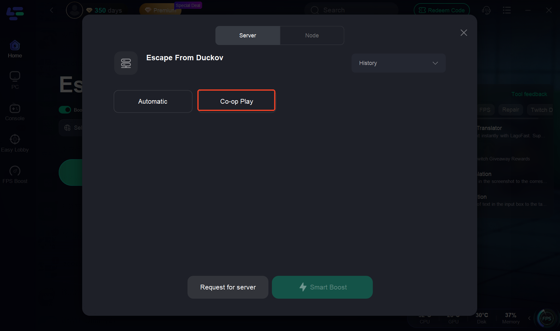Switch to the Node tab
The height and width of the screenshot is (331, 560).
tap(312, 36)
